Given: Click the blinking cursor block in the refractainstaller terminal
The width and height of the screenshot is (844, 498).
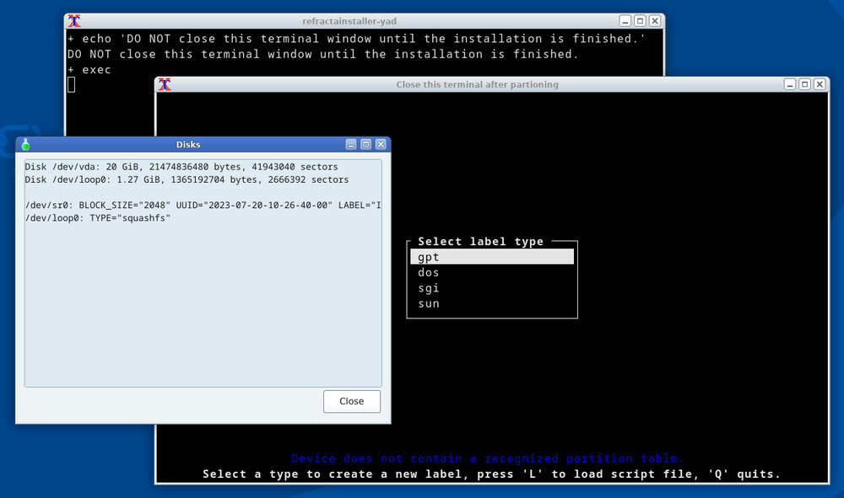Looking at the screenshot, I should [x=70, y=84].
